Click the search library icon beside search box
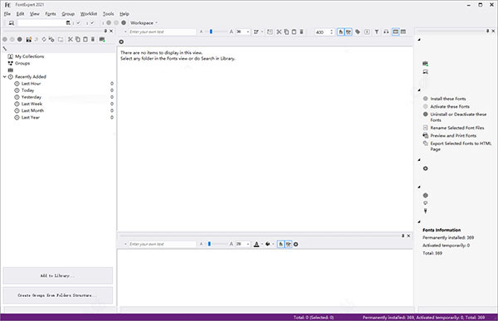 click(68, 23)
